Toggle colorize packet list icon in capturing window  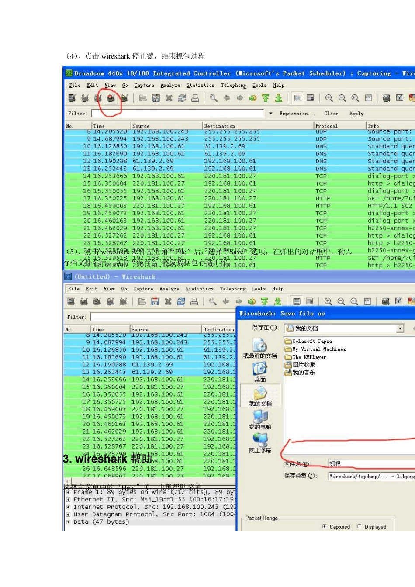pyautogui.click(x=297, y=98)
